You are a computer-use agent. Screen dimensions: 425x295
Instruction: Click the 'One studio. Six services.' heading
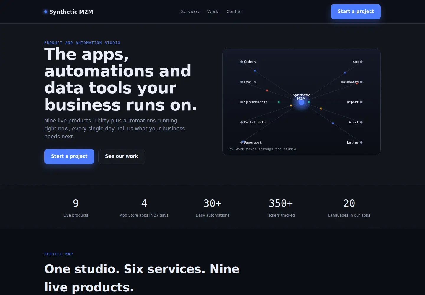[x=142, y=278]
